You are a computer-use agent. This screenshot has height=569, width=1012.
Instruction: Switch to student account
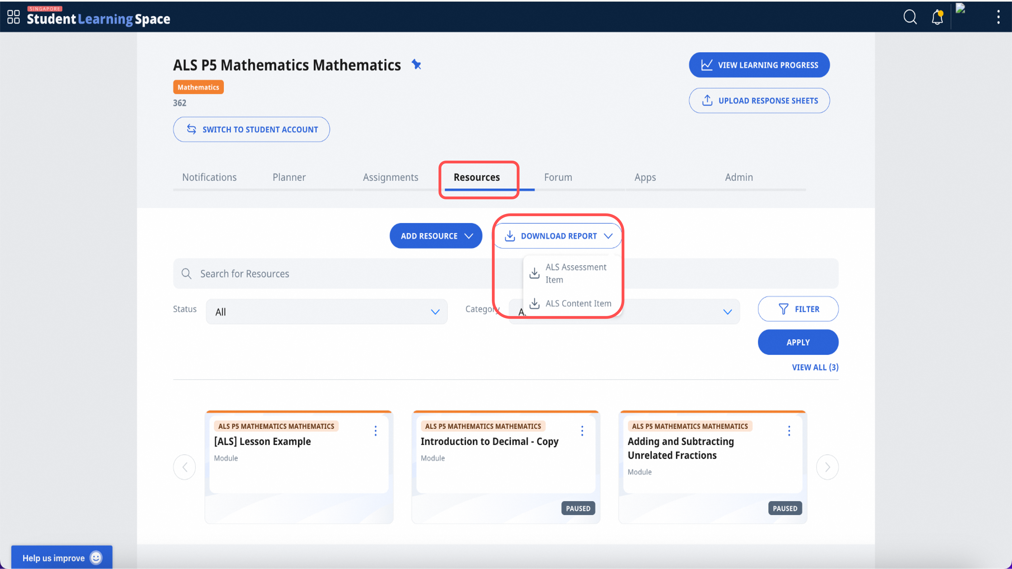pos(251,129)
